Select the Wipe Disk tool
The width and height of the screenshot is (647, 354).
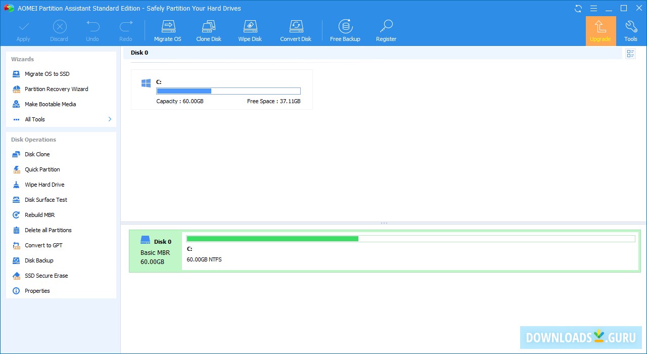tap(250, 30)
